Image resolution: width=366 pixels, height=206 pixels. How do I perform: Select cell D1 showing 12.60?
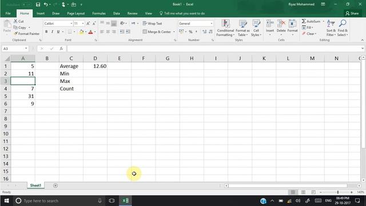pyautogui.click(x=96, y=66)
